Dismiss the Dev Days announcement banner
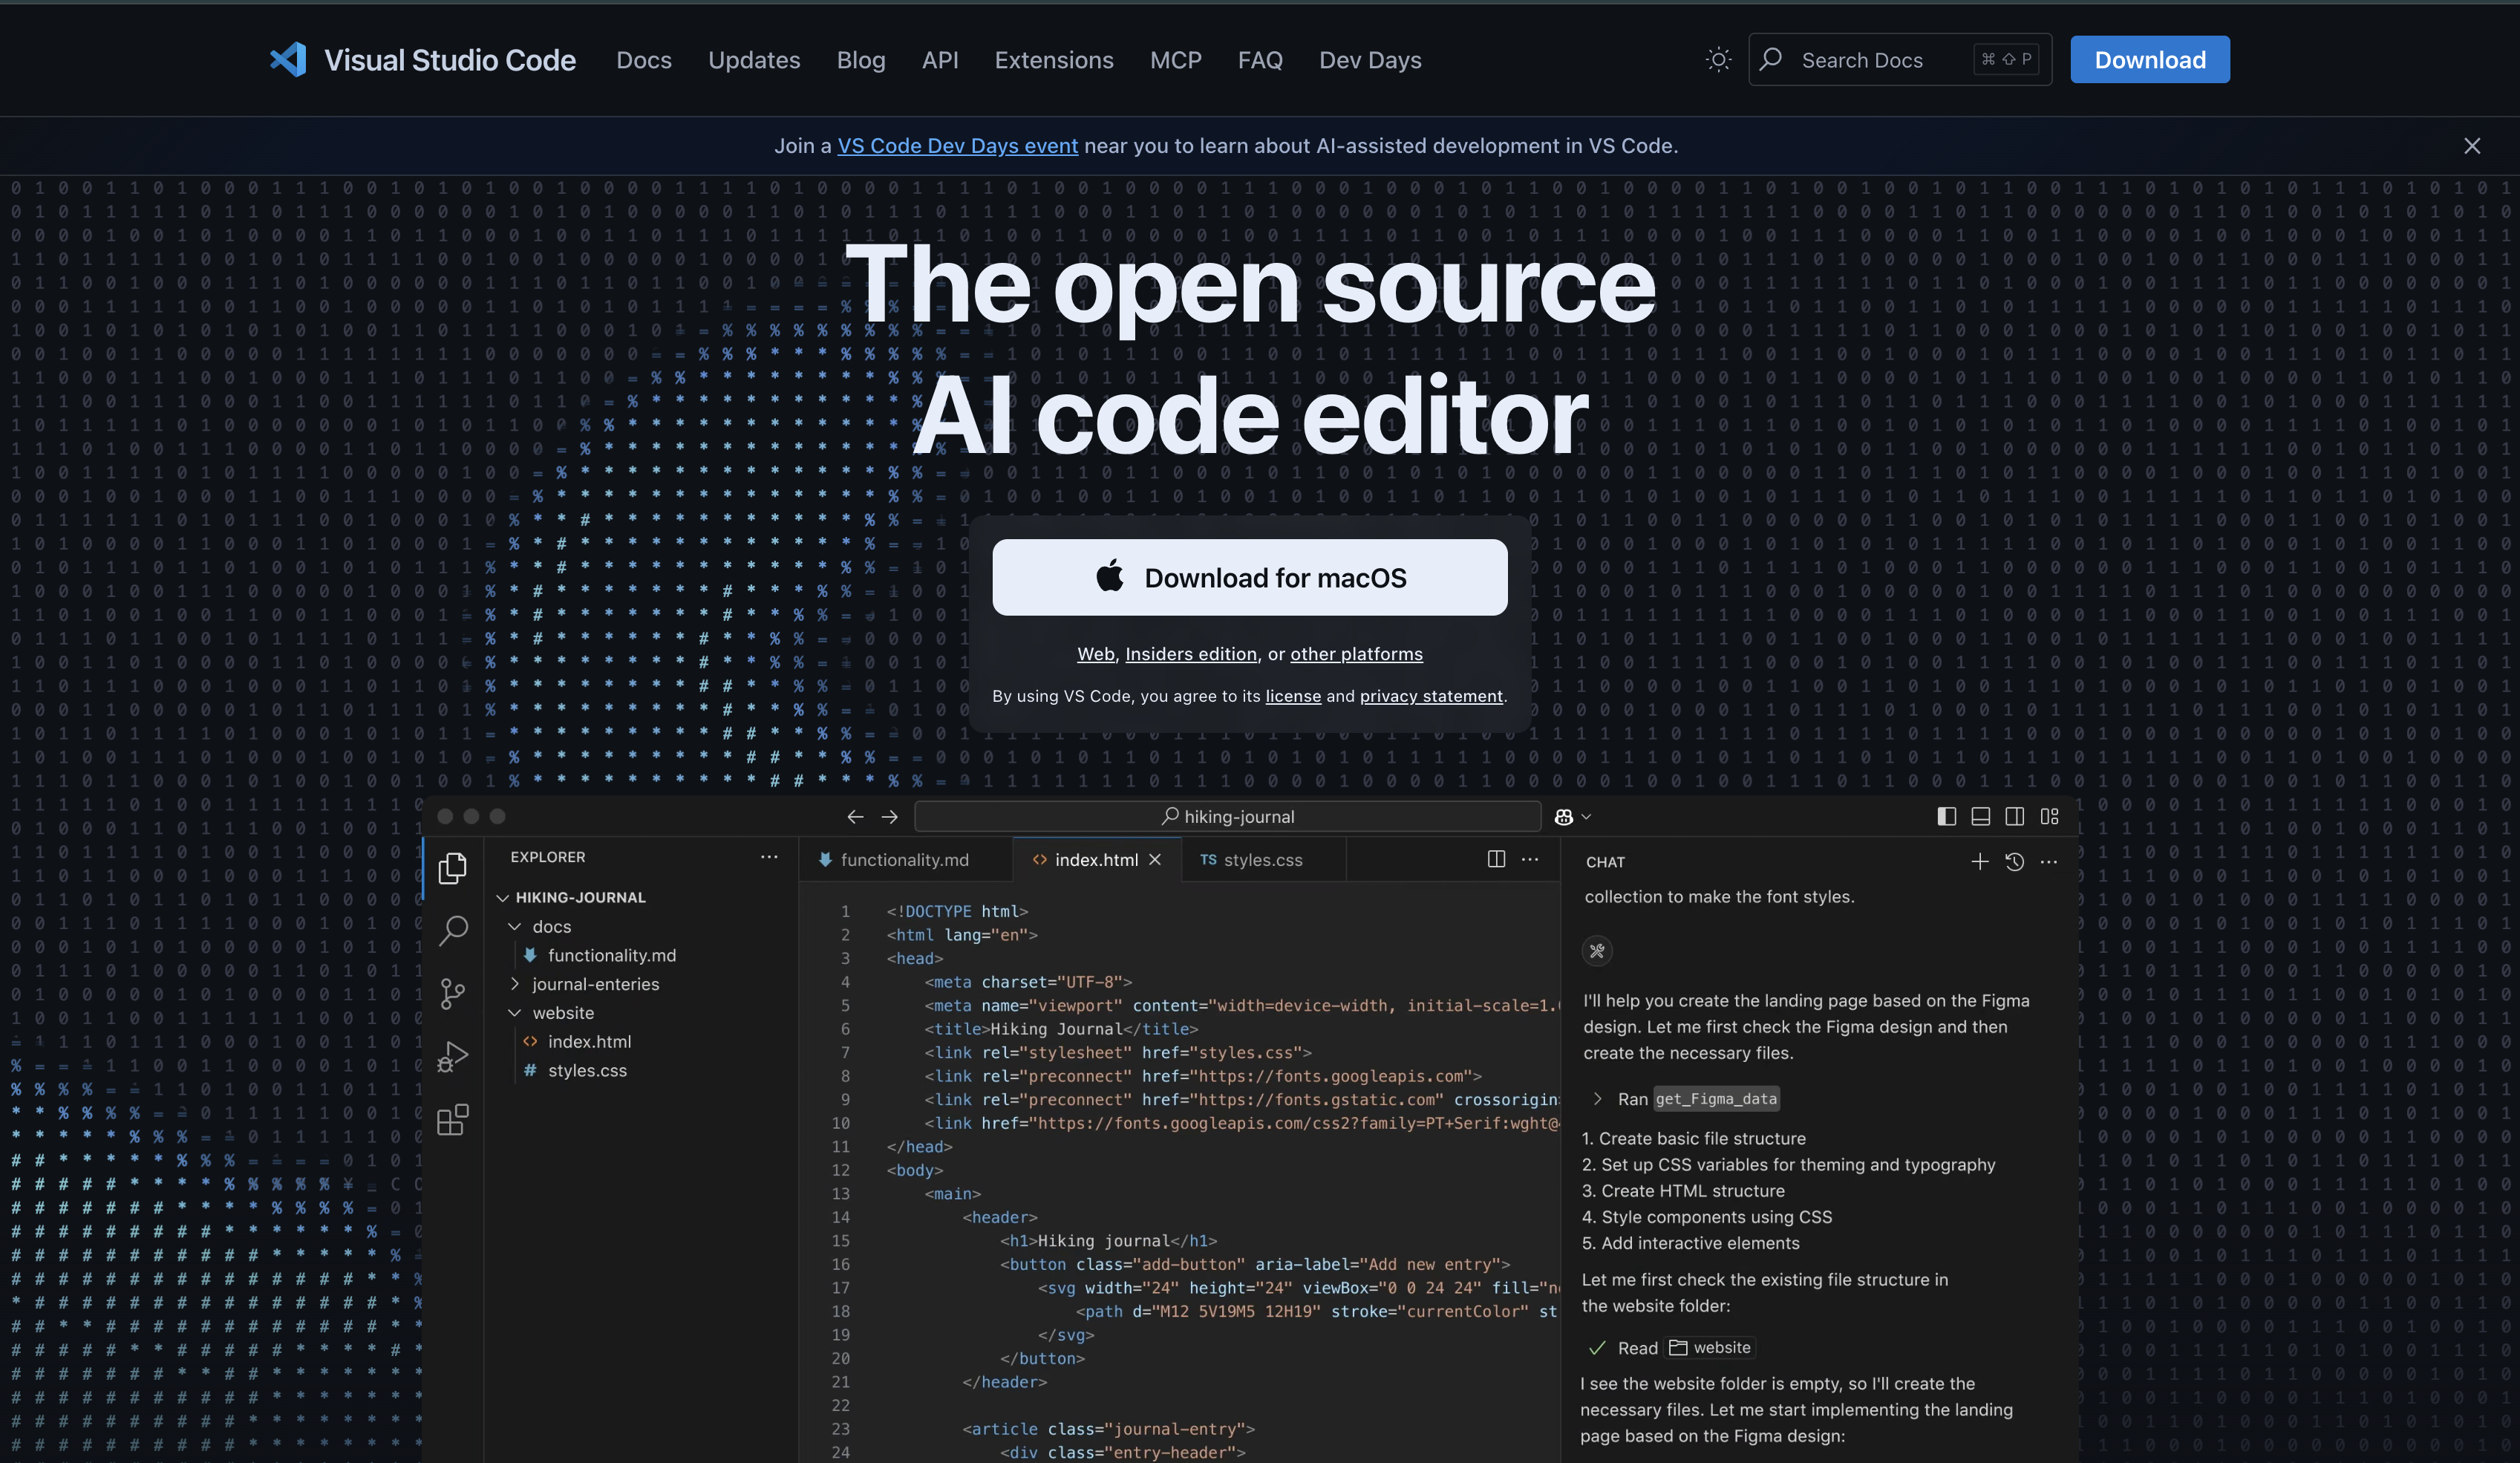The height and width of the screenshot is (1463, 2520). (2472, 146)
